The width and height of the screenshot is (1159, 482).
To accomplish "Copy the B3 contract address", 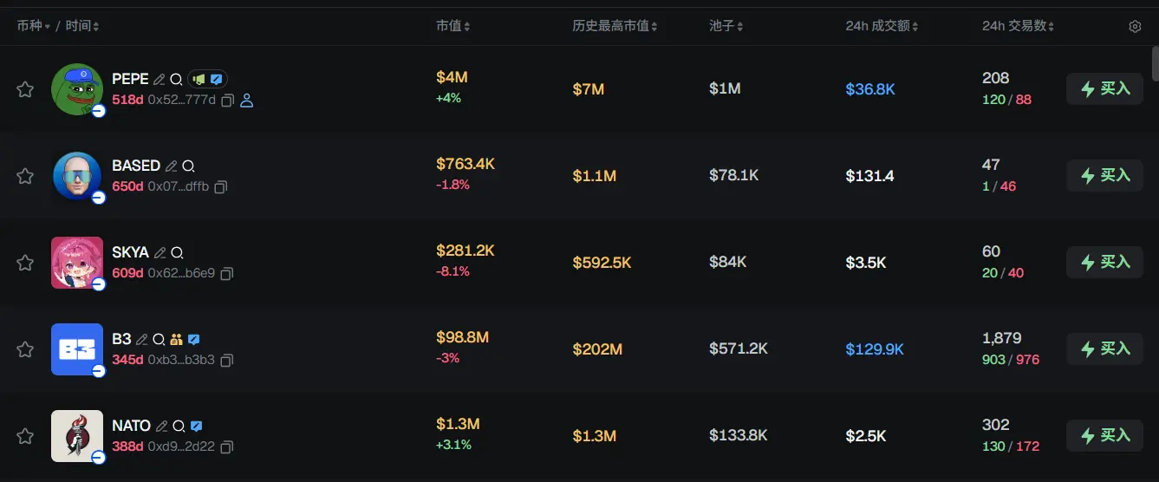I will point(227,360).
